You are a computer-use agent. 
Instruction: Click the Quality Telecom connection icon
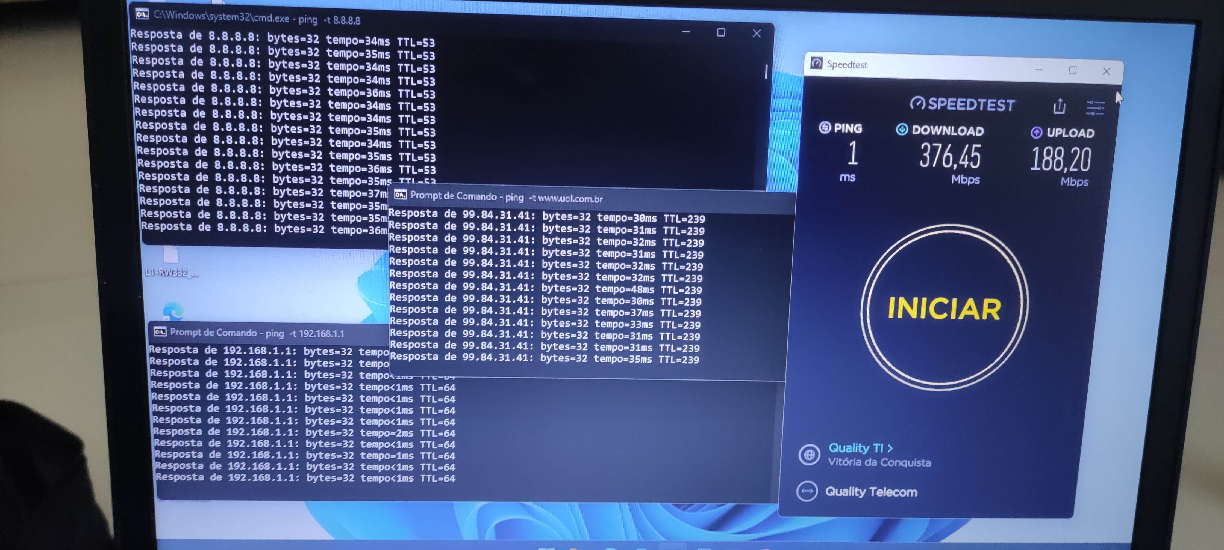tap(807, 491)
